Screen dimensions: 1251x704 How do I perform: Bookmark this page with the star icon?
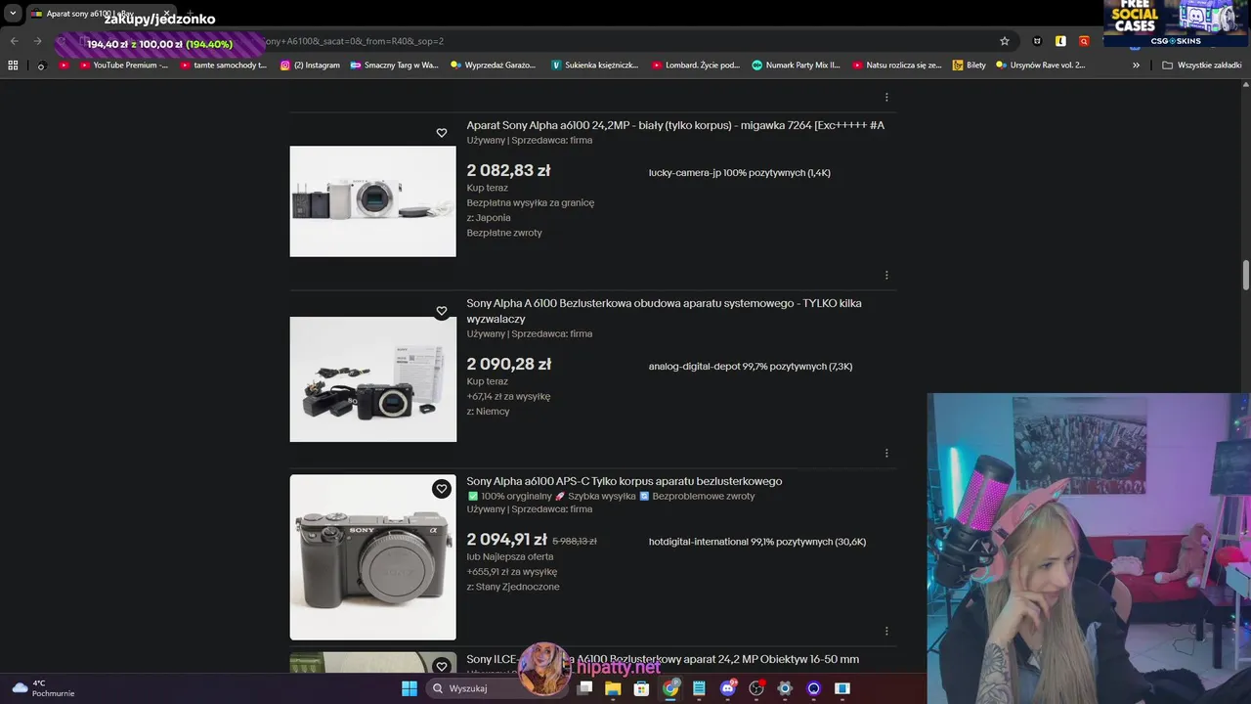click(x=1004, y=41)
